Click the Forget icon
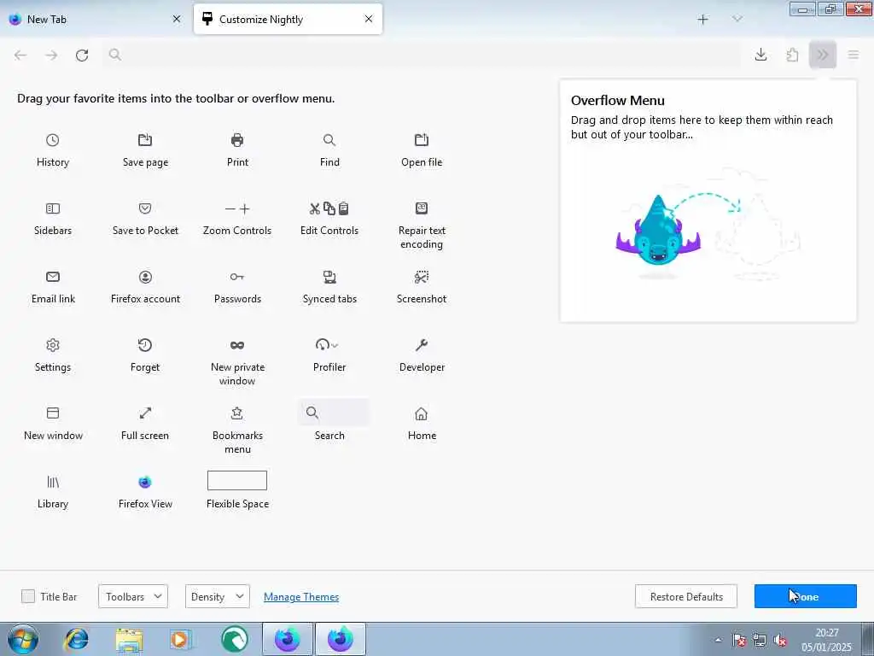Image resolution: width=874 pixels, height=656 pixels. [x=145, y=345]
